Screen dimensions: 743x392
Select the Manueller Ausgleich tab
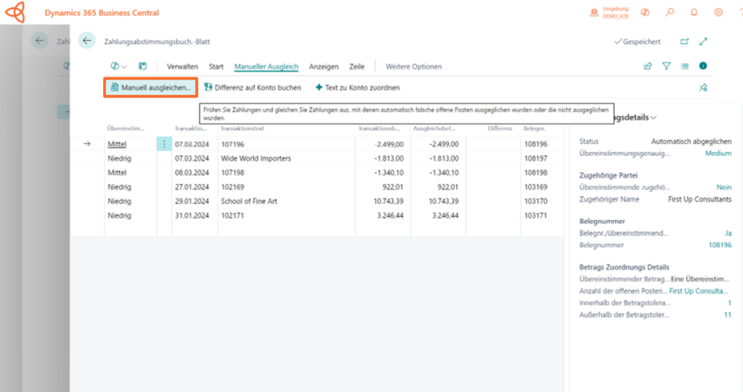click(x=266, y=67)
